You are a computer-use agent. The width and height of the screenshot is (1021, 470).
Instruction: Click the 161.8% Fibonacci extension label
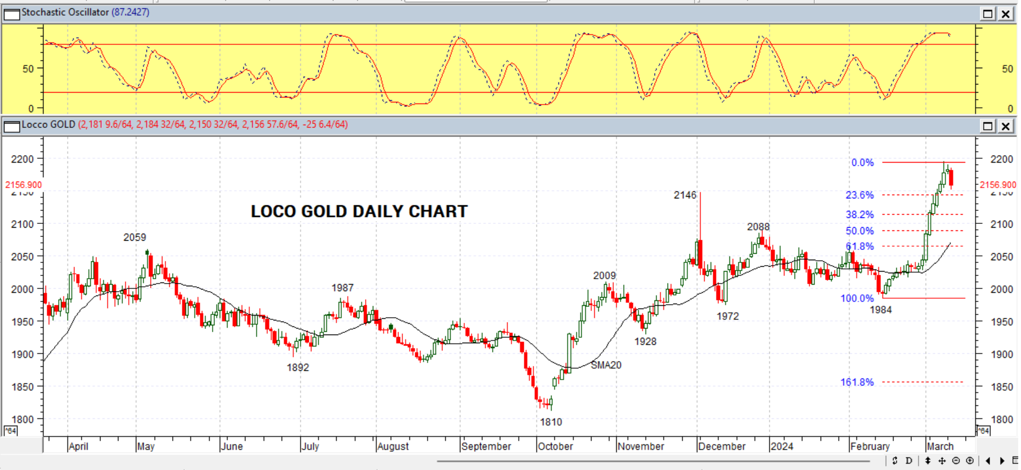(857, 382)
